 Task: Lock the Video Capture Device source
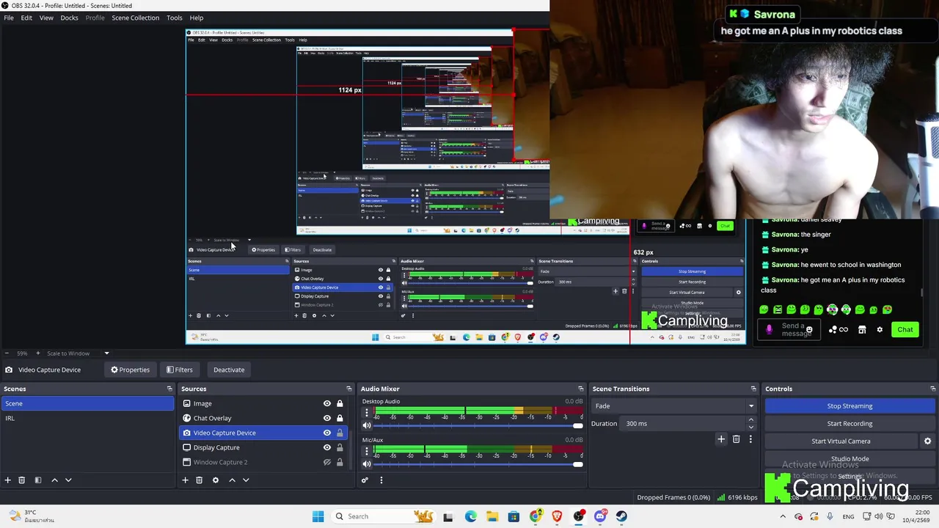(x=340, y=433)
